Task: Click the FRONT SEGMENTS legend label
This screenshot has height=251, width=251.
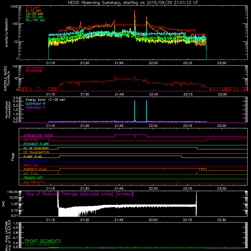Action: pos(43,241)
